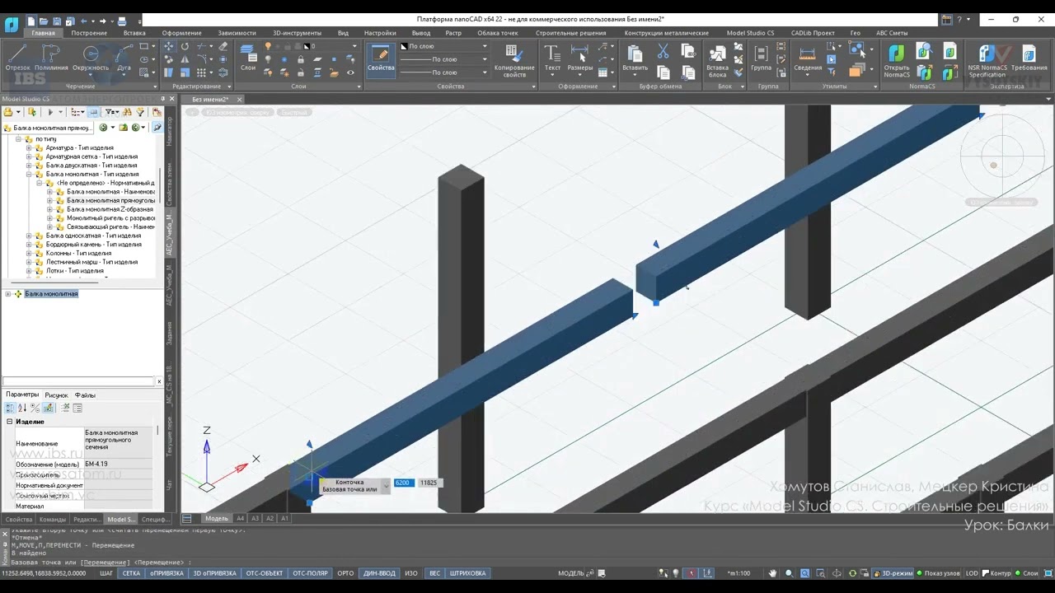1055x593 pixels.
Task: Activate Копирование свойств tool
Action: click(x=514, y=61)
